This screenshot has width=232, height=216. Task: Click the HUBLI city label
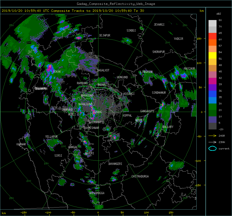[x=72, y=115]
